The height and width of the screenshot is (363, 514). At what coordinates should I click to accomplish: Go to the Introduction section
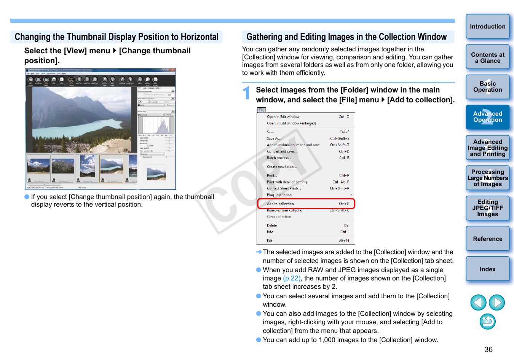(488, 27)
